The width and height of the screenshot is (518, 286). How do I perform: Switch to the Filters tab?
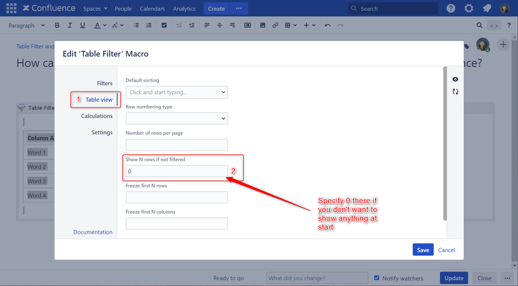[x=105, y=84]
